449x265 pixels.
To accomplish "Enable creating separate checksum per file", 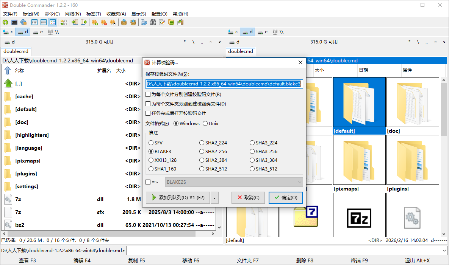I will tap(148, 94).
